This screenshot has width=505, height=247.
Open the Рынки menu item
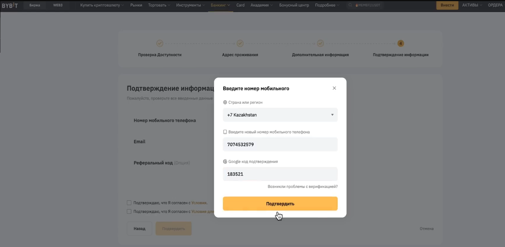(136, 5)
